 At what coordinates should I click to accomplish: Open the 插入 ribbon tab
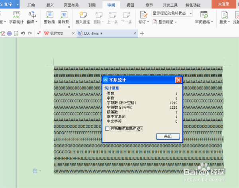[x=50, y=5]
